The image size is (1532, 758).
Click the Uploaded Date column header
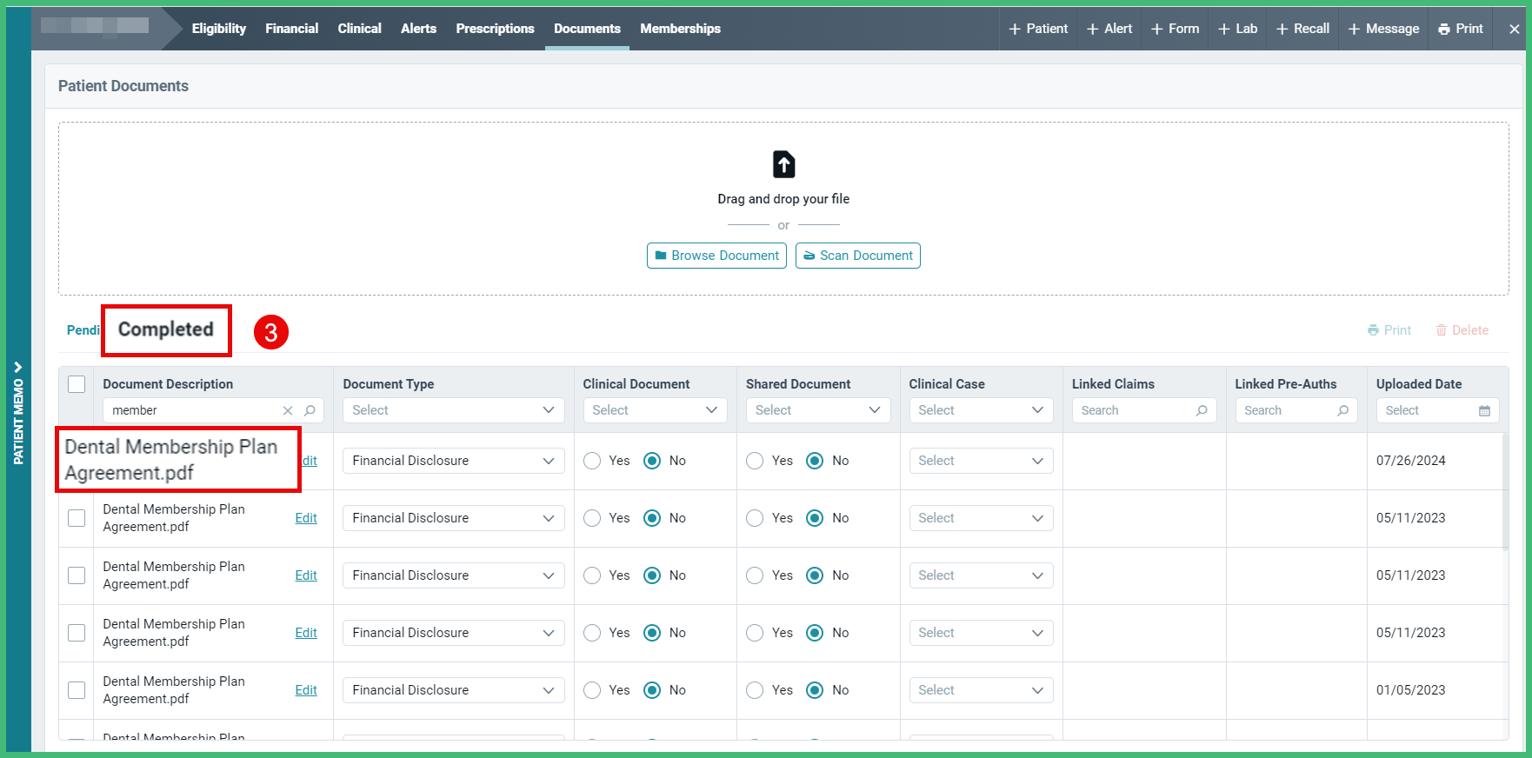click(1419, 384)
